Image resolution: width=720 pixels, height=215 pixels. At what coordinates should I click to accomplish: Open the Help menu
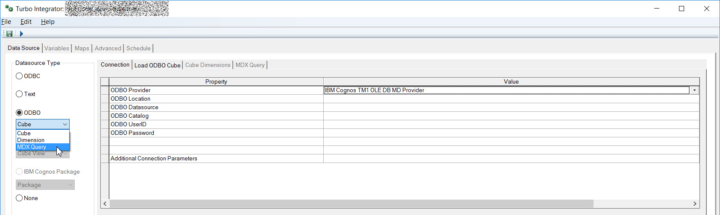coord(48,22)
